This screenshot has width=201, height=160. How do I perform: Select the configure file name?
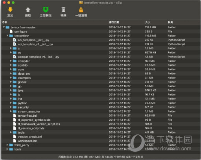[21, 31]
